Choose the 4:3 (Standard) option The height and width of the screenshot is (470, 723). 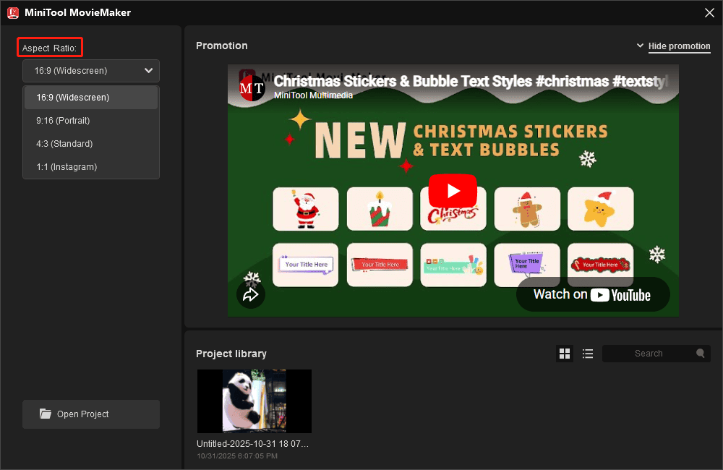[91, 143]
